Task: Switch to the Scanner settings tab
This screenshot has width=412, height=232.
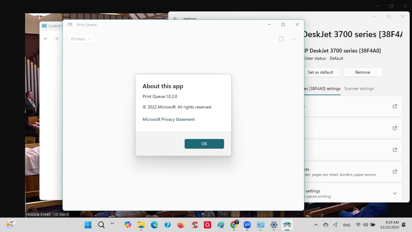Action: (359, 89)
